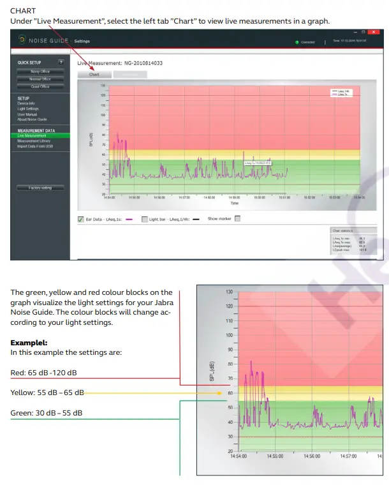Click the Chart statistics panel
Screen dimensions: 389x487
353,241
